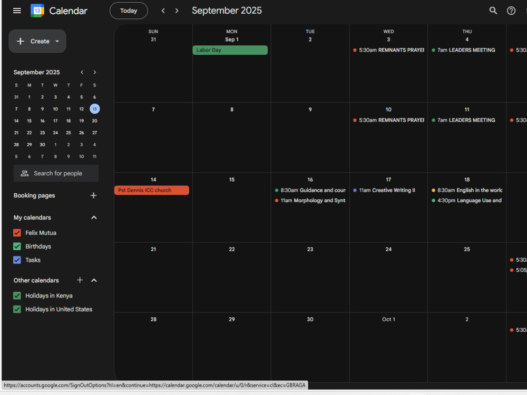The image size is (527, 395).
Task: Toggle Tasks calendar checkbox
Action: pyautogui.click(x=17, y=260)
